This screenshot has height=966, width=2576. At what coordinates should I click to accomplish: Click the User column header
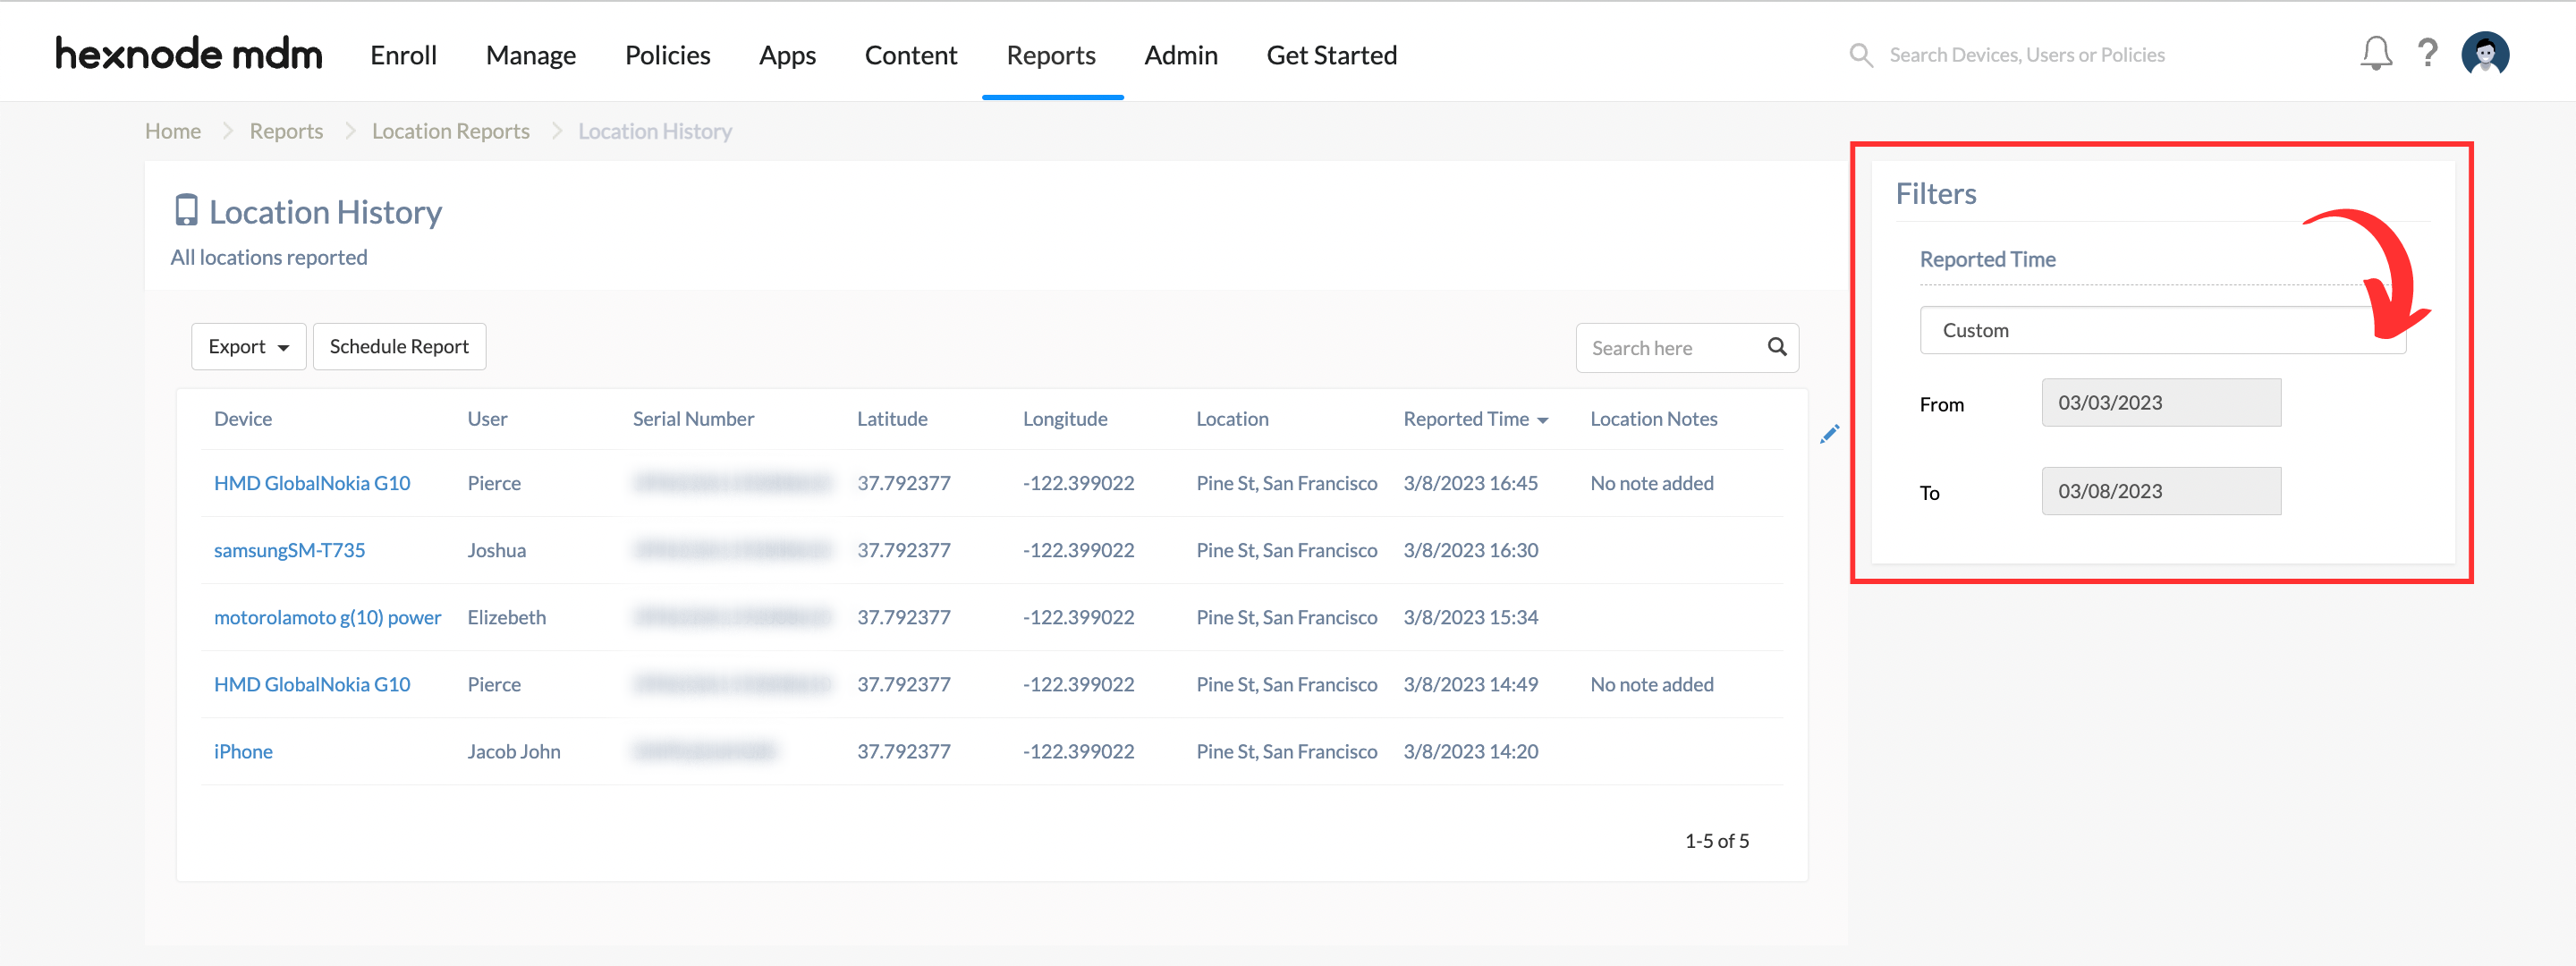pyautogui.click(x=487, y=419)
